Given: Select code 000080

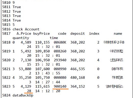Looking at the screenshot, I should [x=60, y=77].
